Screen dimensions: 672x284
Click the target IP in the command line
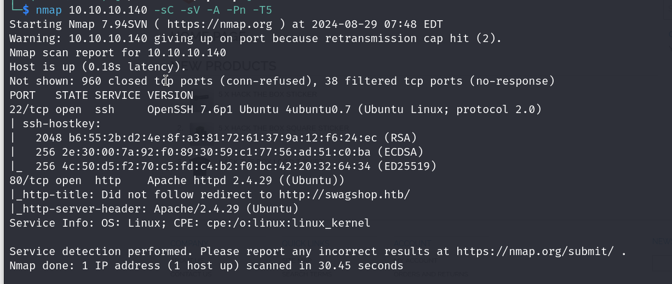click(x=108, y=10)
